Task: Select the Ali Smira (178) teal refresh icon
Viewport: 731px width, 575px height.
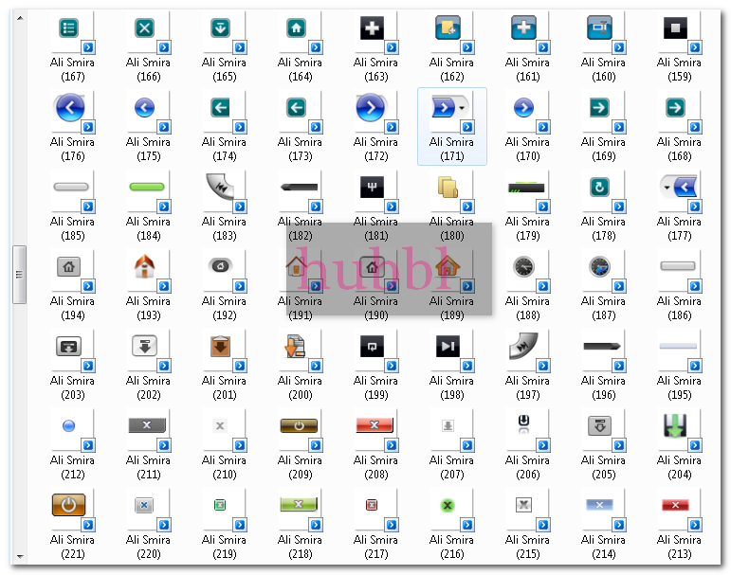Action: [x=599, y=188]
